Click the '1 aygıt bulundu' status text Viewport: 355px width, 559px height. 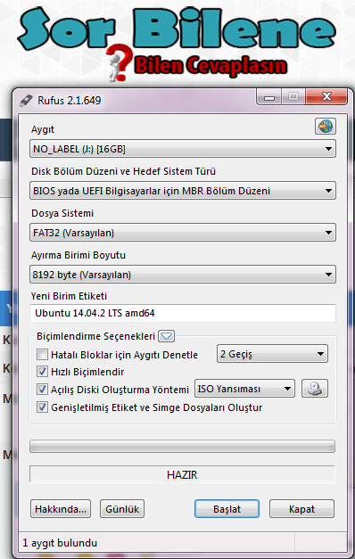(60, 543)
